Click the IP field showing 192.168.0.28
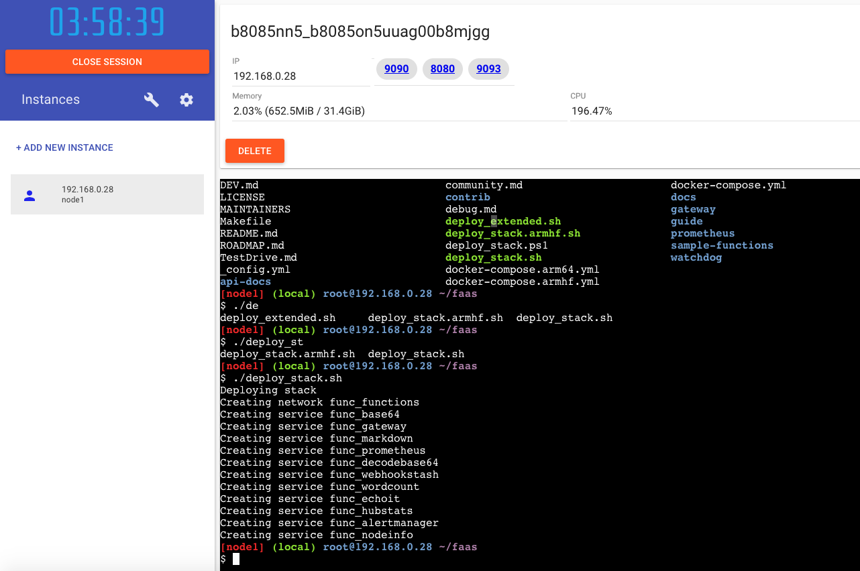Image resolution: width=860 pixels, height=571 pixels. click(x=301, y=76)
